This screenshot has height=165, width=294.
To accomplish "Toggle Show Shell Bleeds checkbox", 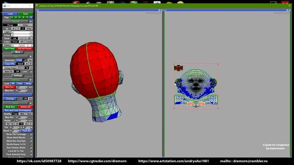I will [x=31, y=137].
